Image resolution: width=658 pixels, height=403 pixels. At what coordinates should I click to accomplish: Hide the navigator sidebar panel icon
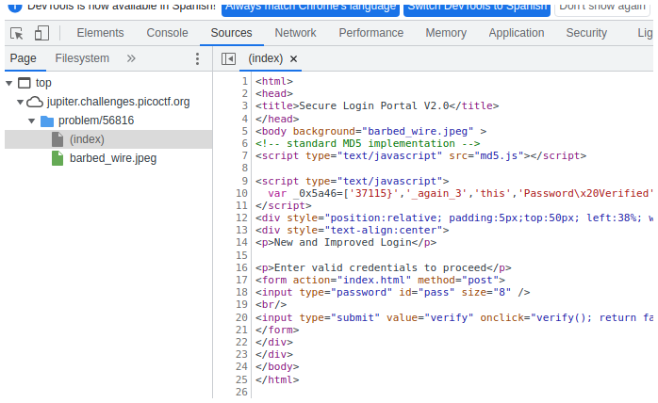pos(228,58)
